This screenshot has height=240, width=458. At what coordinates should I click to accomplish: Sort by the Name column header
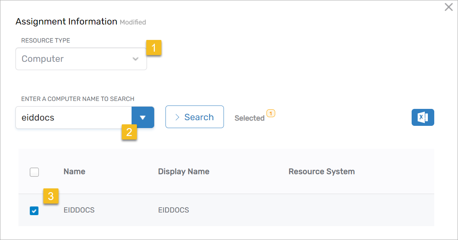(x=74, y=172)
